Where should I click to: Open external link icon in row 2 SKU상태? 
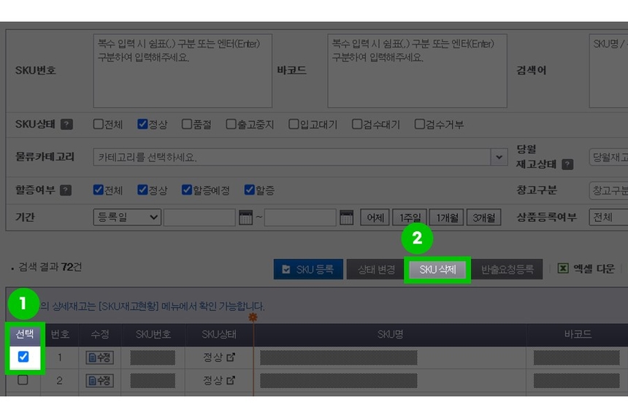tap(231, 380)
